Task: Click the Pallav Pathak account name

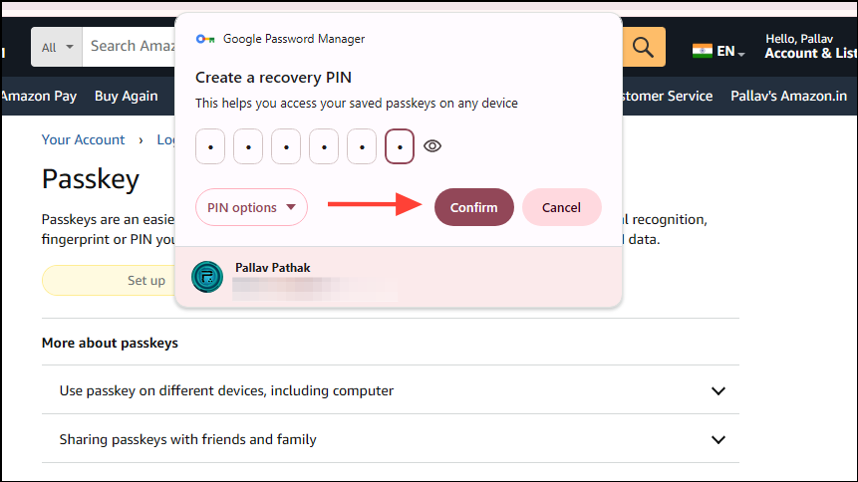Action: (x=272, y=268)
